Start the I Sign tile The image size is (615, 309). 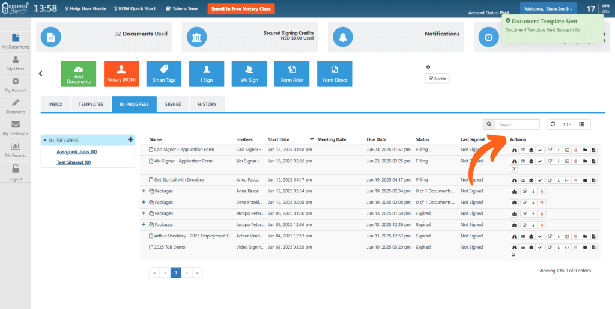click(207, 73)
